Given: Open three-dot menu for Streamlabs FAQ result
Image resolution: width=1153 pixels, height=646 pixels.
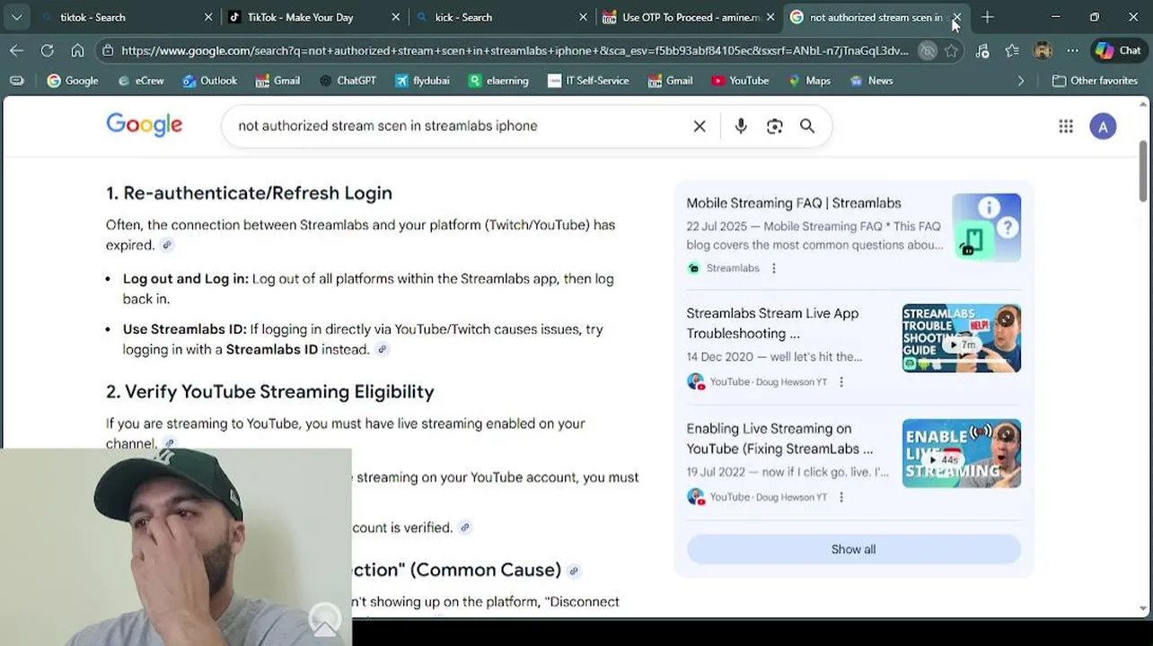Looking at the screenshot, I should [774, 268].
